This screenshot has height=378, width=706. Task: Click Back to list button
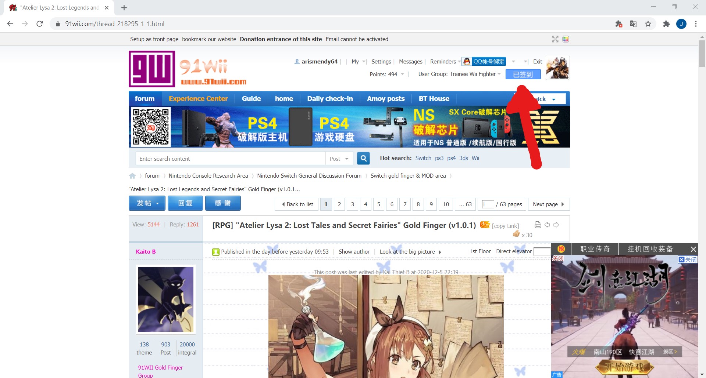[296, 204]
